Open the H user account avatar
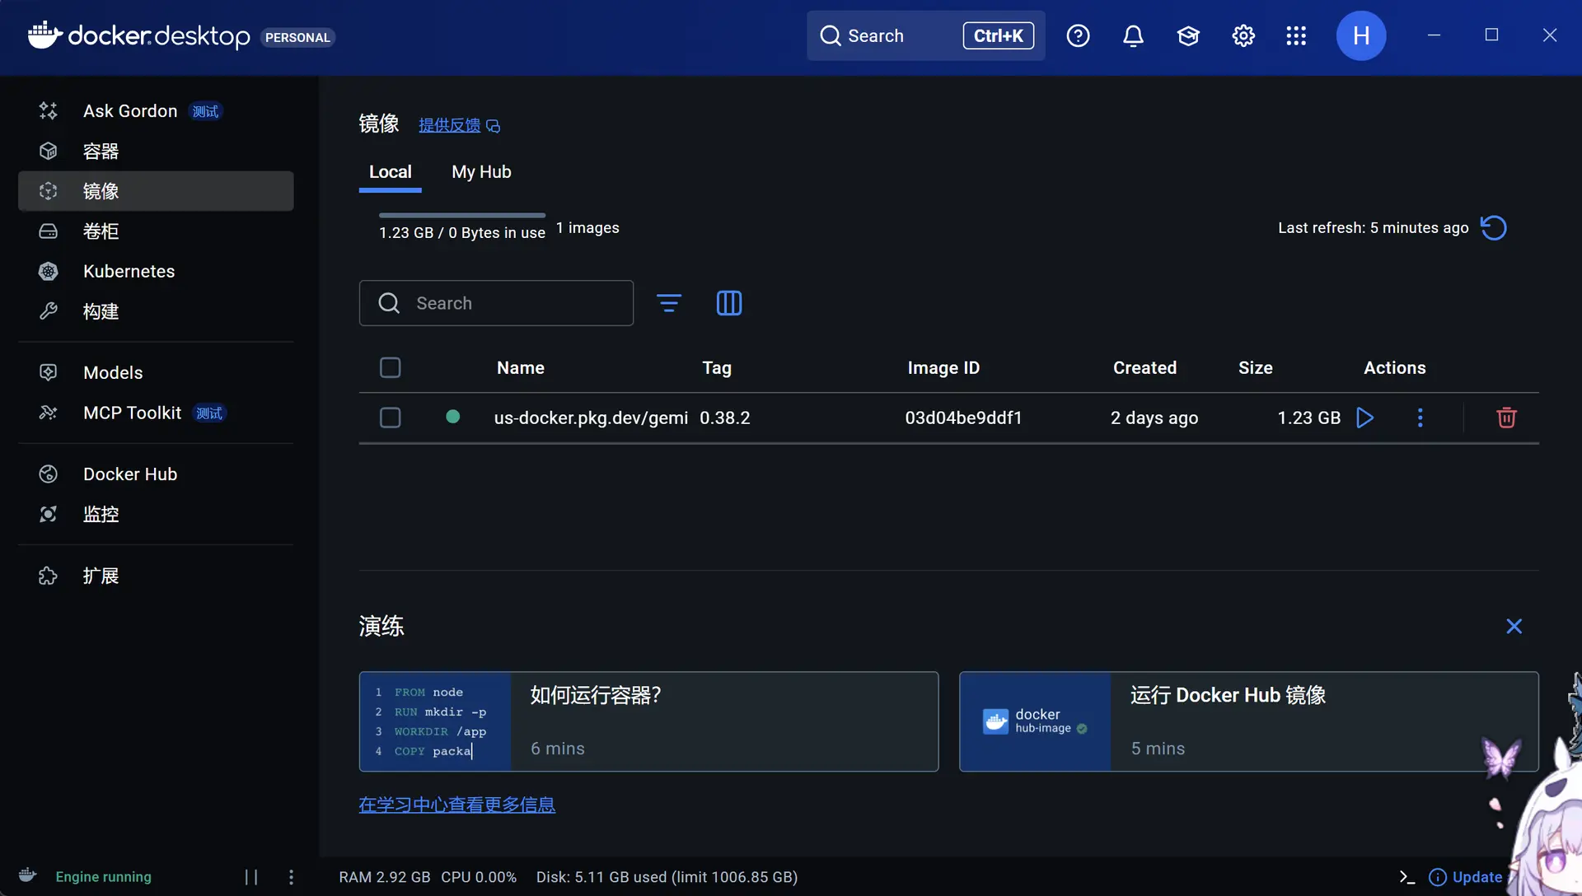The image size is (1582, 896). click(1361, 35)
